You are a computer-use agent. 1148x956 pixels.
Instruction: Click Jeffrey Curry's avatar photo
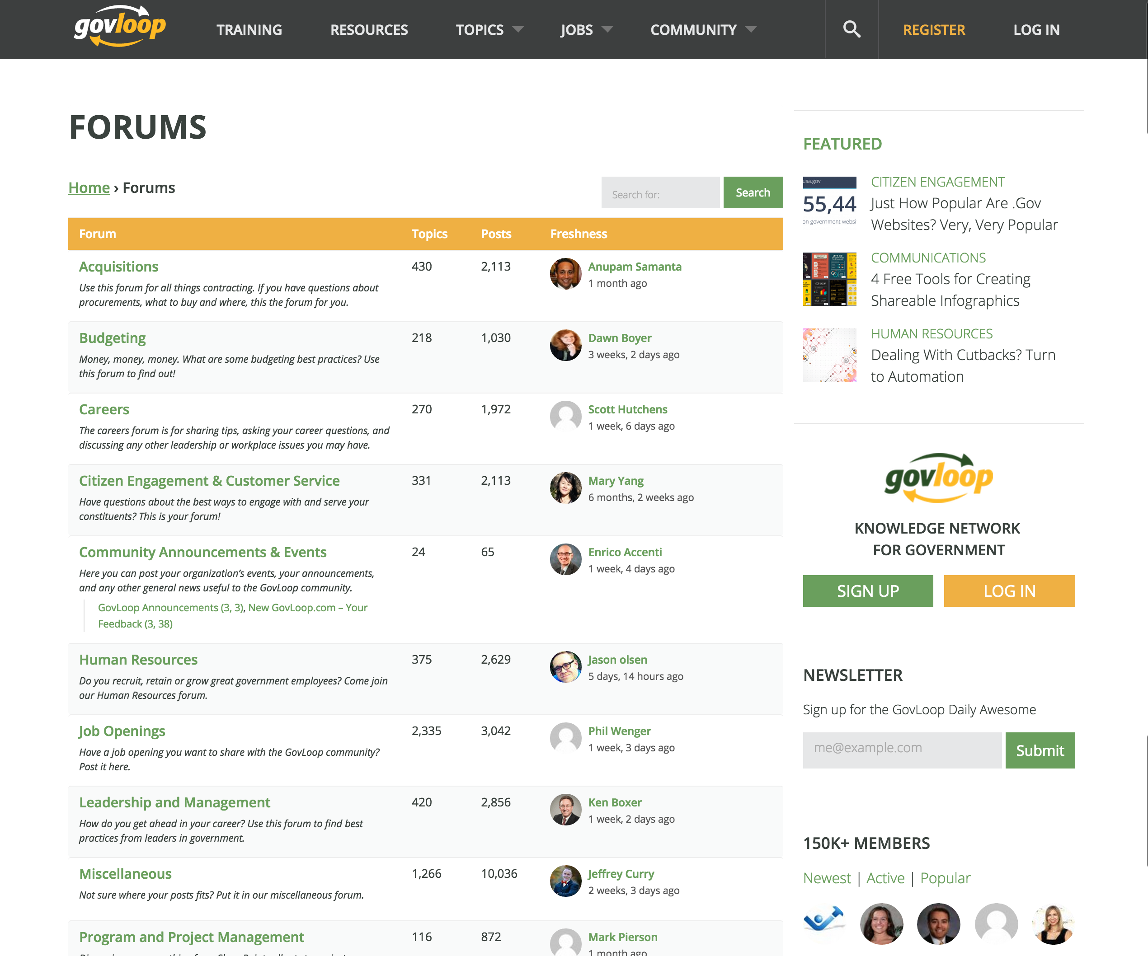point(565,881)
